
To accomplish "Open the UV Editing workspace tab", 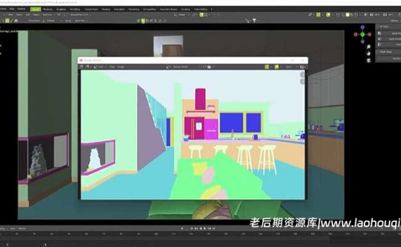I will click(75, 10).
